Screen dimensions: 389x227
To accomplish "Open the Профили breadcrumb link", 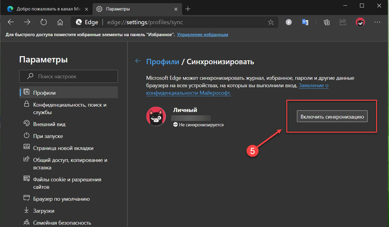I will point(162,62).
